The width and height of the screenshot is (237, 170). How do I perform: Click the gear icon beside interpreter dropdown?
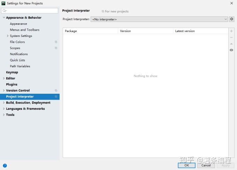231,19
